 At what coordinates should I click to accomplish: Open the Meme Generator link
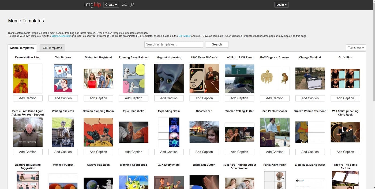(61, 36)
